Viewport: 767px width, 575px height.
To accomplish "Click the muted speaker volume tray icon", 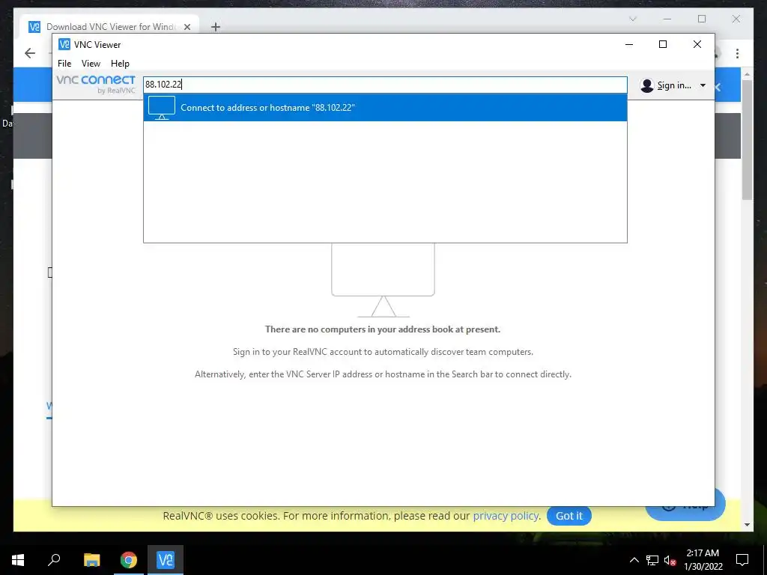I will (x=670, y=561).
